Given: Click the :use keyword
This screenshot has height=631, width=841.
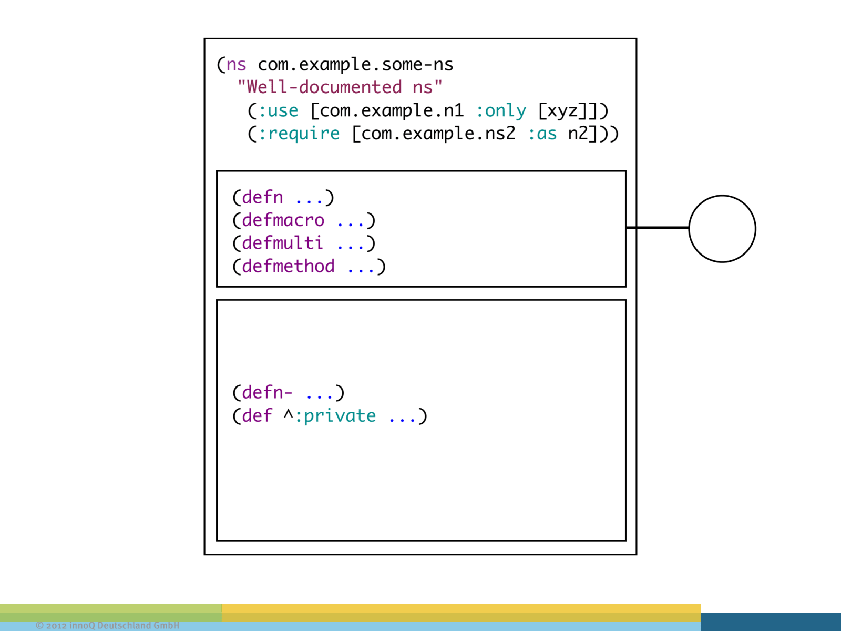Looking at the screenshot, I should click(278, 110).
